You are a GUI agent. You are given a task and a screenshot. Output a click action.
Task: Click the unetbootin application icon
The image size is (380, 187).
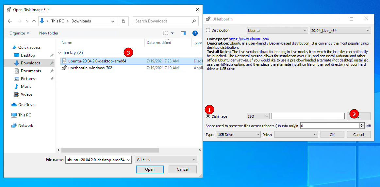(64, 68)
